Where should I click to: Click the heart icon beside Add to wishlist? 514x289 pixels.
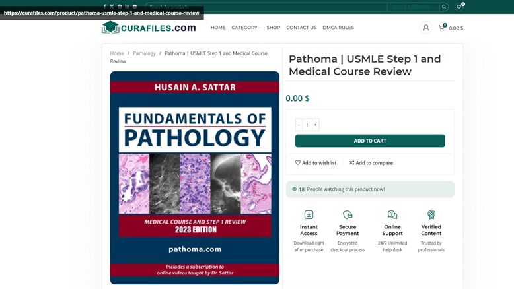pos(298,163)
